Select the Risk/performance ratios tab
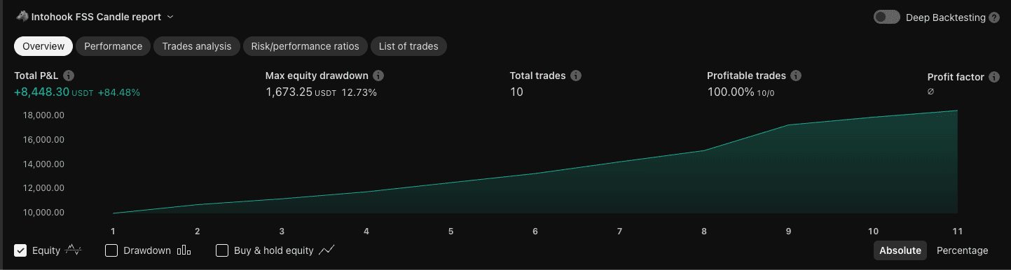Screen dimensions: 1011x270 point(305,46)
